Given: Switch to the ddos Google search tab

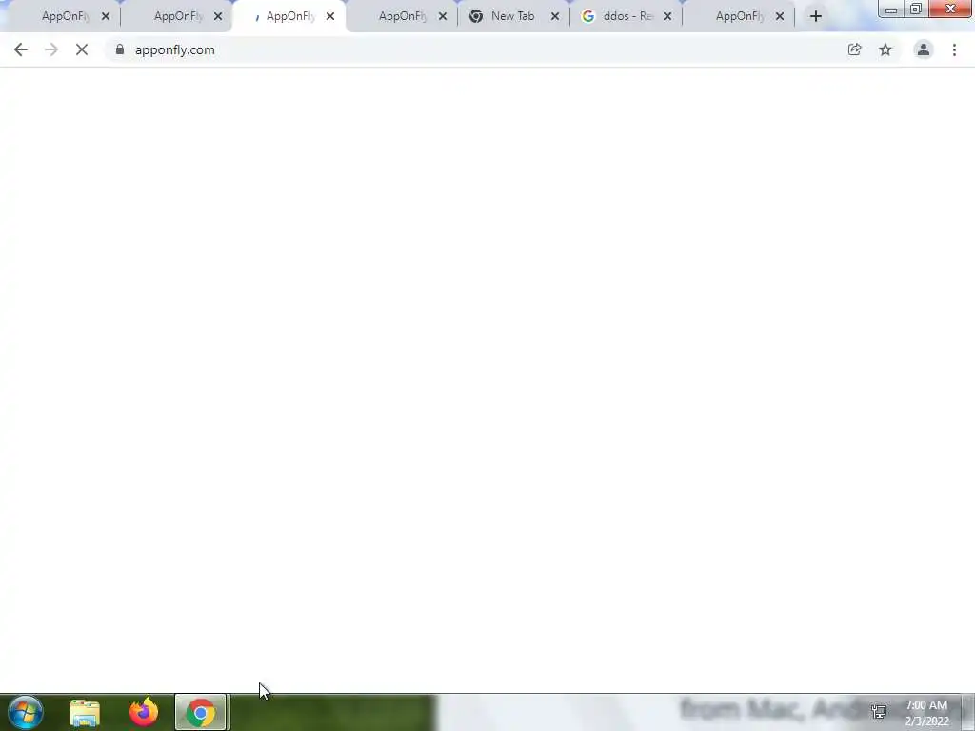Looking at the screenshot, I should tap(625, 16).
